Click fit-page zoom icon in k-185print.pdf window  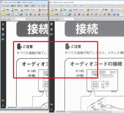coord(57,19)
